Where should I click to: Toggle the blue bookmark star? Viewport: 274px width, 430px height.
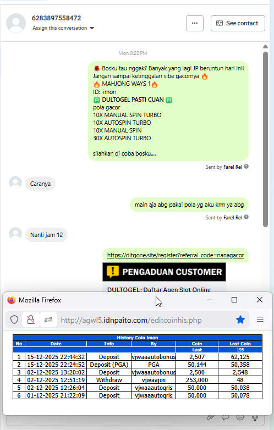pos(240,319)
